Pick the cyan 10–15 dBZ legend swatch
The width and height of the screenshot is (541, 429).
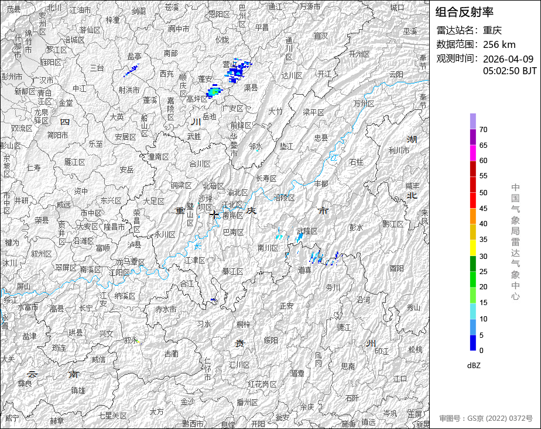coord(473,312)
